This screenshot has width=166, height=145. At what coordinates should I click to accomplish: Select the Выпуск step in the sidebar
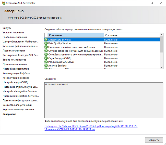pyautogui.click(x=7, y=28)
